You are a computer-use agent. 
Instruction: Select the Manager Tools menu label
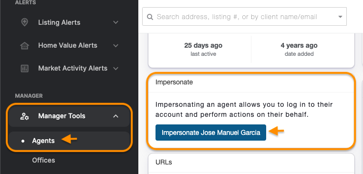point(62,116)
